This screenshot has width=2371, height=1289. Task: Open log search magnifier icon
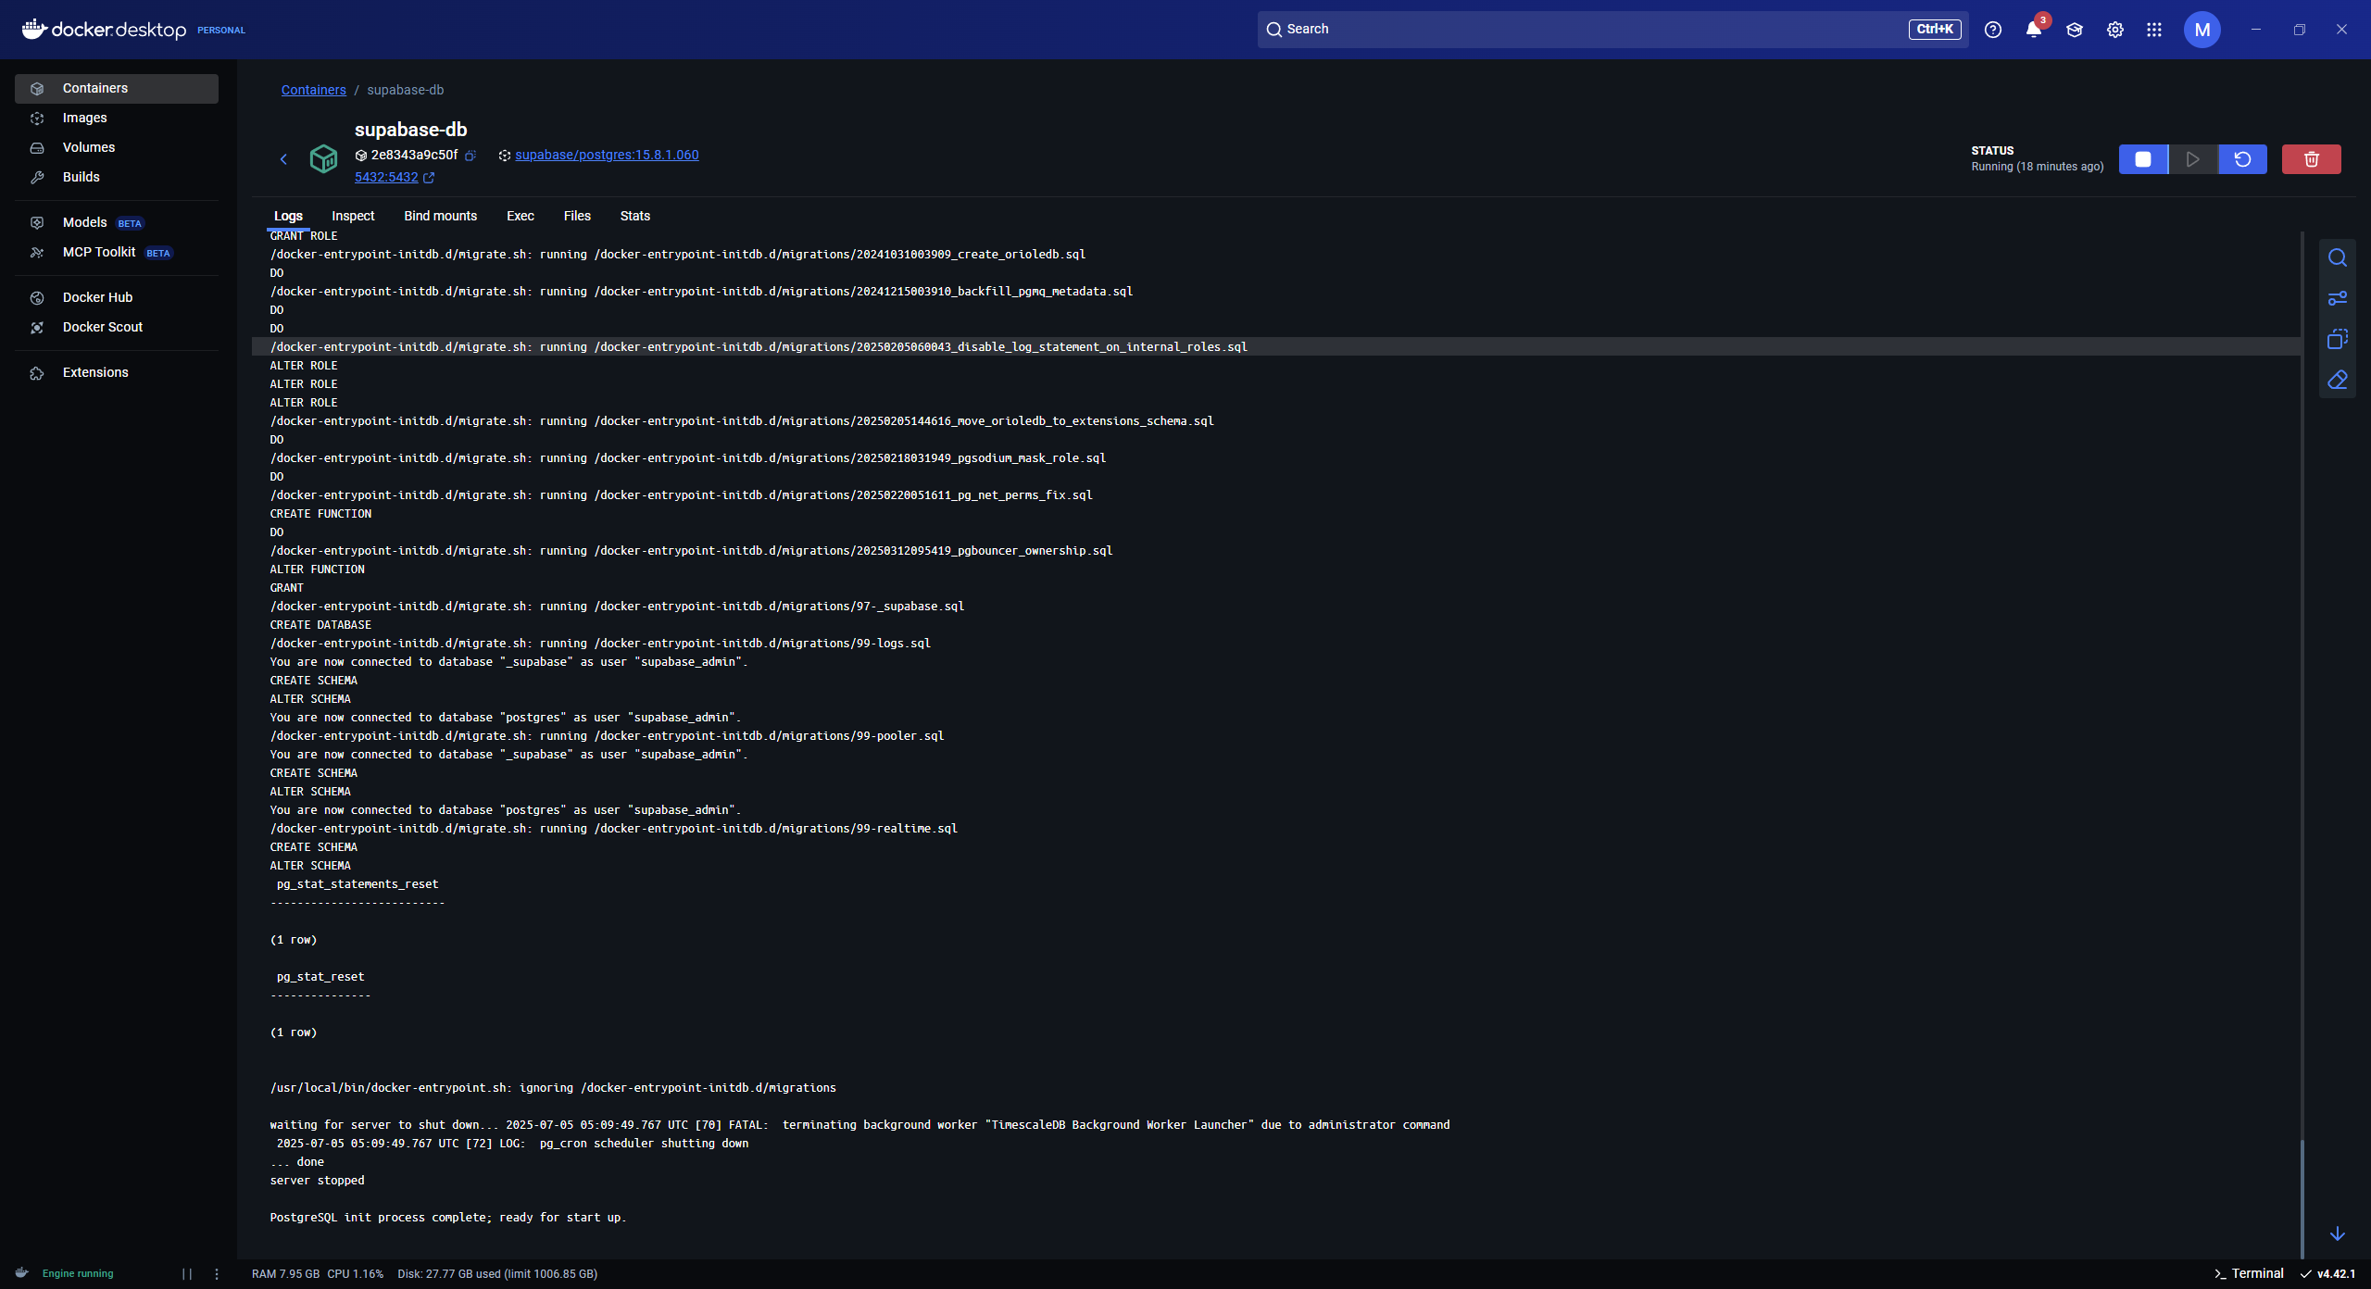[2338, 257]
